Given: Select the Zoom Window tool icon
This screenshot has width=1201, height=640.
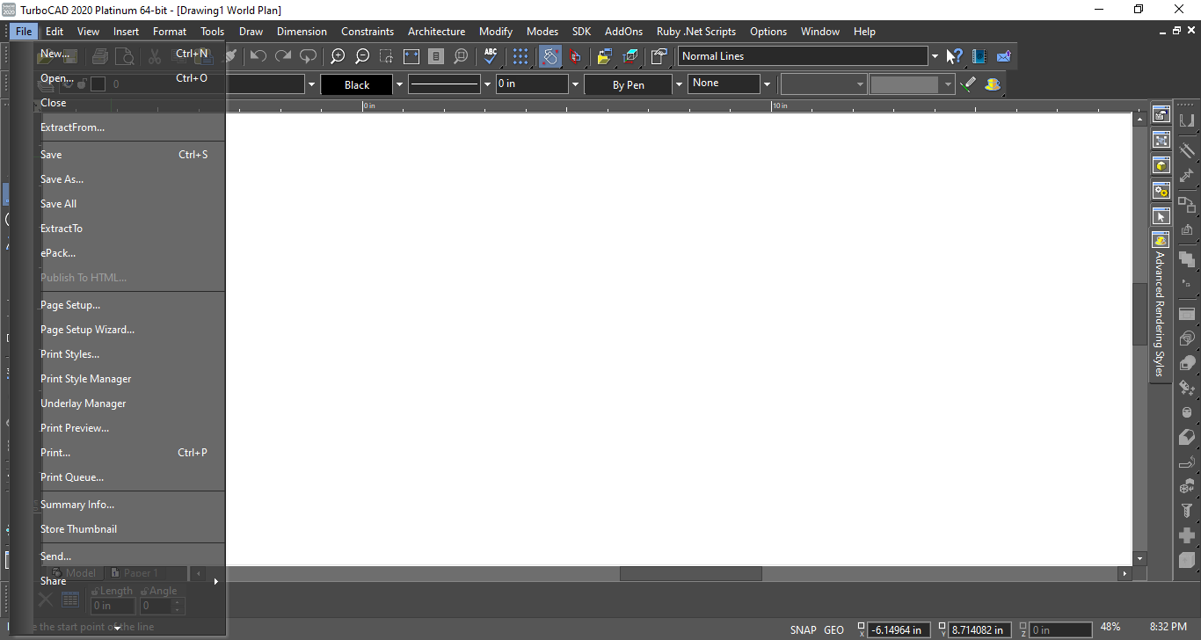Looking at the screenshot, I should click(x=387, y=56).
